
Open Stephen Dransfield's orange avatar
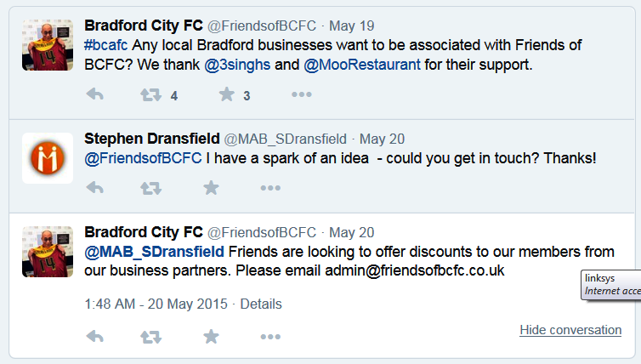(47, 158)
